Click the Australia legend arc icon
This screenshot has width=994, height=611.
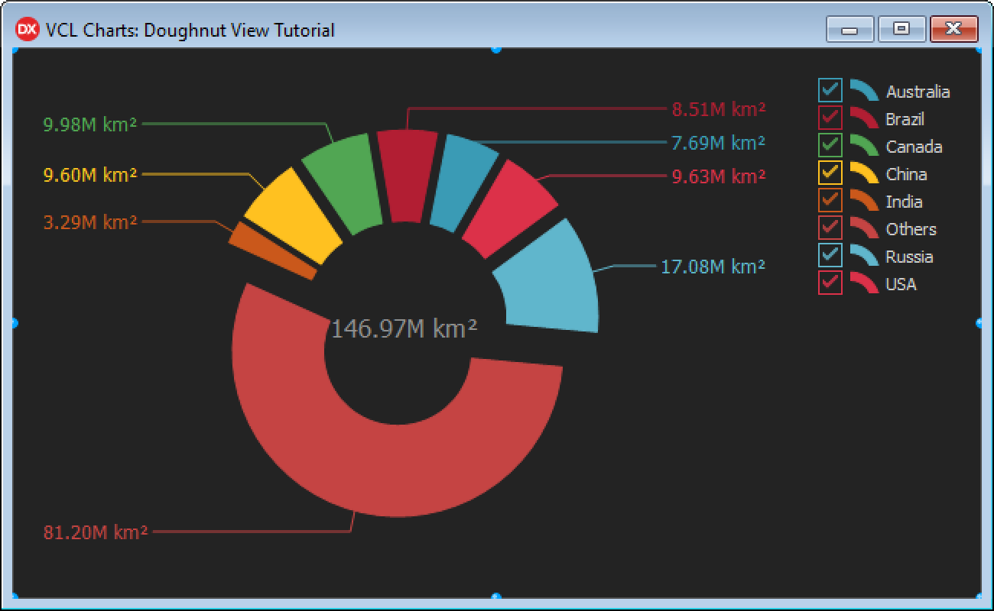864,91
